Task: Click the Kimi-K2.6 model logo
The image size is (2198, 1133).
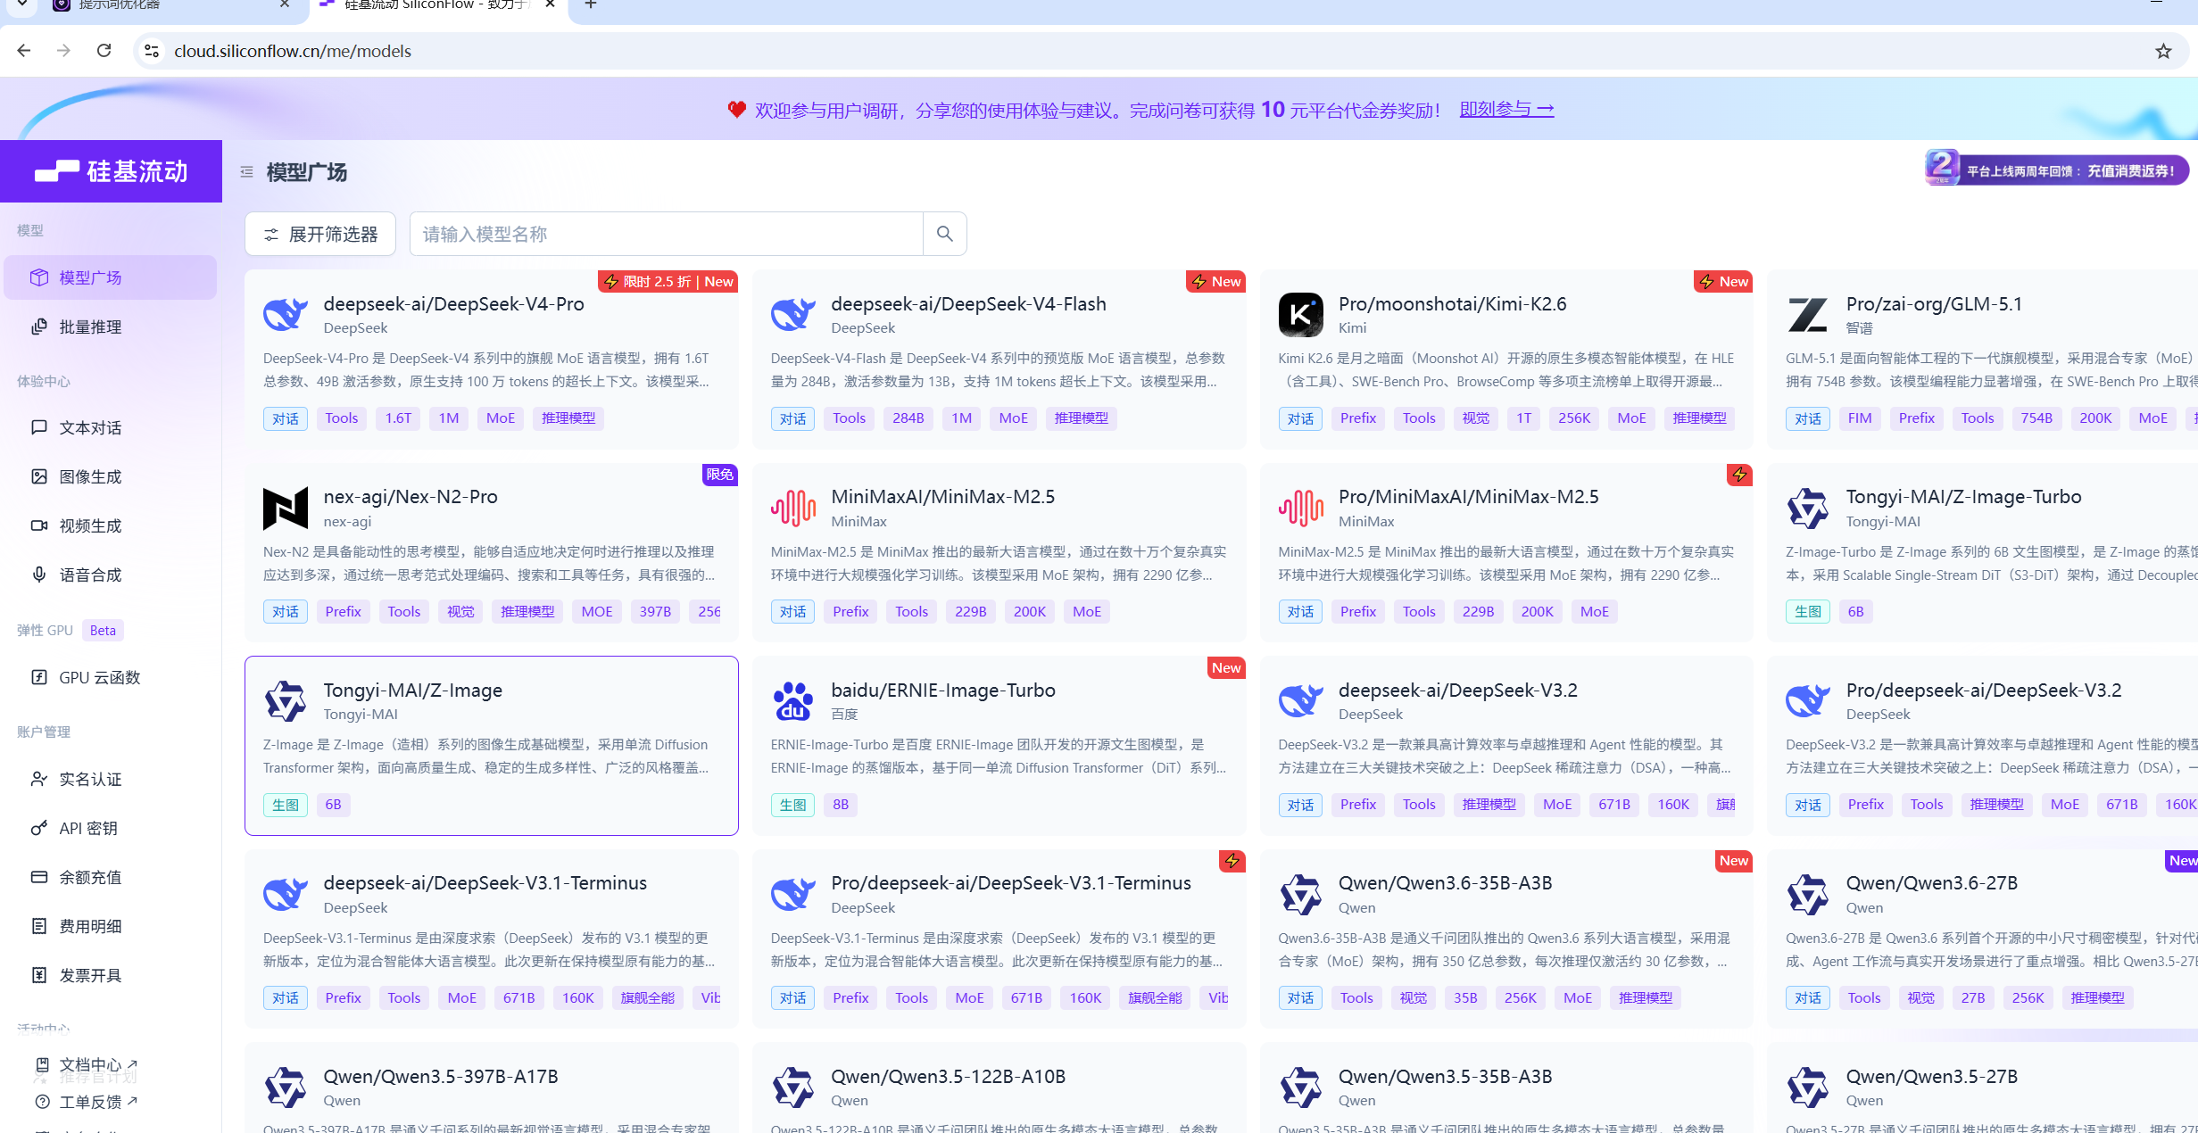Action: coord(1301,315)
